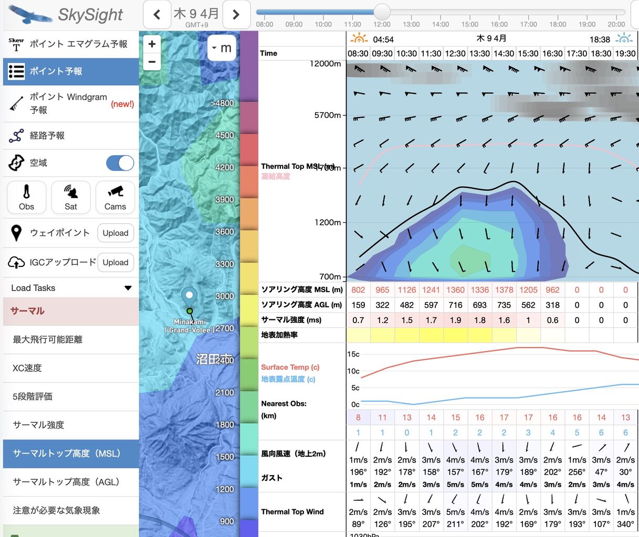This screenshot has height=537, width=639.
Task: Open Cams webcam button
Action: tap(115, 197)
